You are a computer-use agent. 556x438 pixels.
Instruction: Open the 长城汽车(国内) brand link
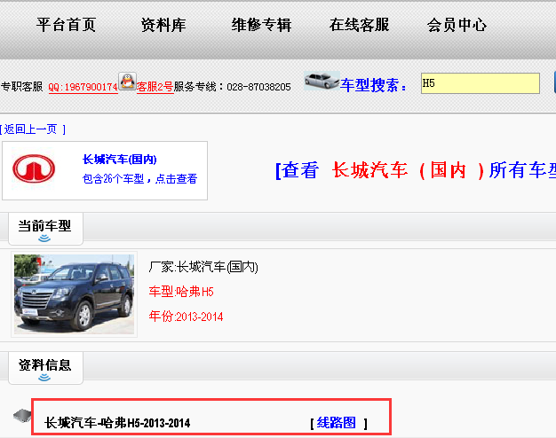click(120, 160)
